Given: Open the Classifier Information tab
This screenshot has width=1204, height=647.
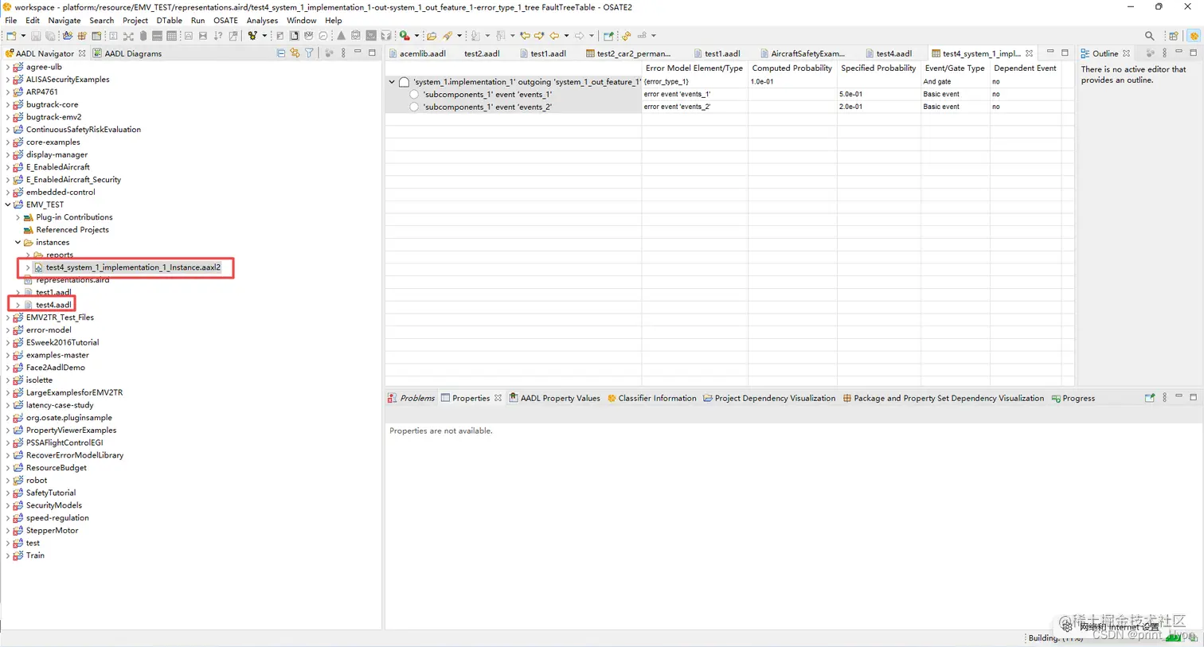Looking at the screenshot, I should click(651, 398).
